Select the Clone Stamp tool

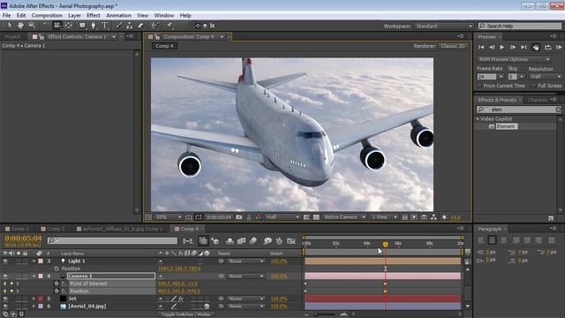click(130, 26)
